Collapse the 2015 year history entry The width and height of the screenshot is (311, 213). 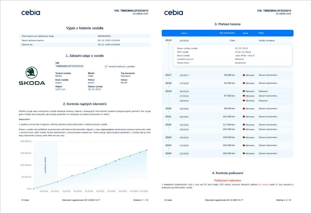[x=168, y=40]
